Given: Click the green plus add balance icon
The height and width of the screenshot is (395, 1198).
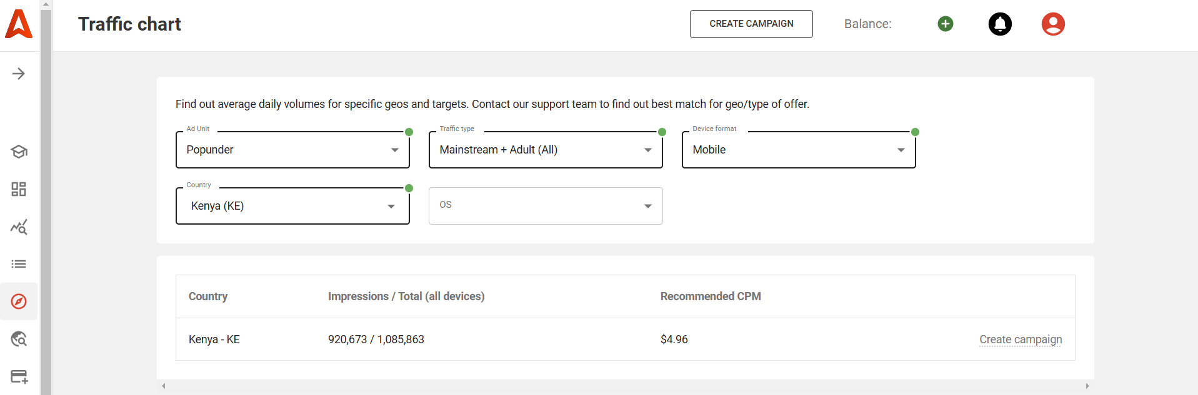Looking at the screenshot, I should coord(945,24).
